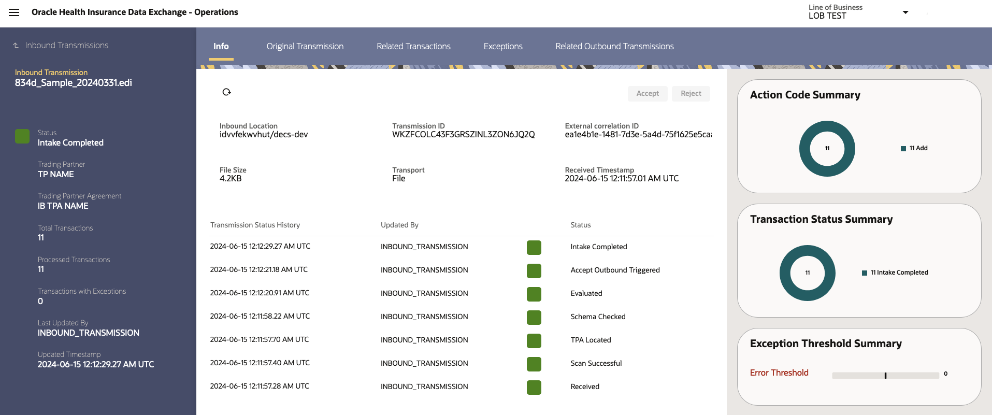This screenshot has width=992, height=415.
Task: Click the green status icon for Intake Completed in sidebar
Action: point(22,136)
